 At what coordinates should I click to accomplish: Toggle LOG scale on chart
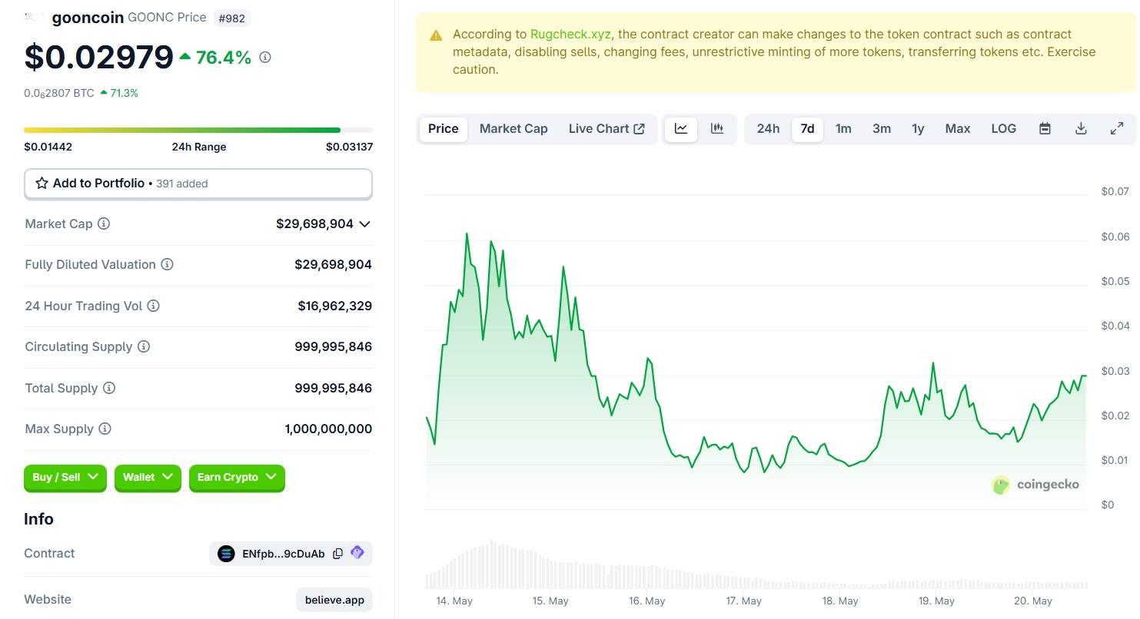point(1003,129)
